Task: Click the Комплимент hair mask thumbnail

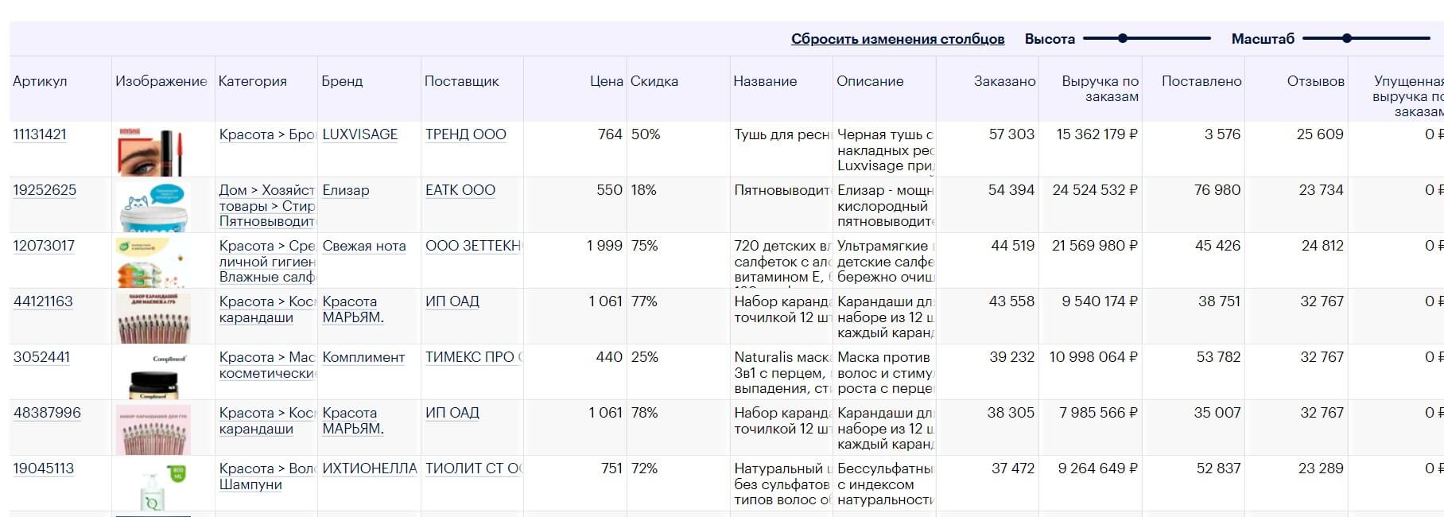Action: 155,374
